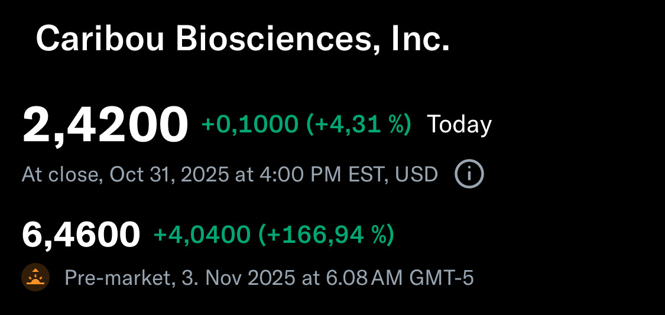The height and width of the screenshot is (315, 665).
Task: Click the orange pre-market sunrise icon
Action: pyautogui.click(x=35, y=278)
